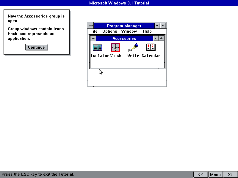Maximize the Accessories group window
This screenshot has width=238, height=178.
tap(161, 38)
